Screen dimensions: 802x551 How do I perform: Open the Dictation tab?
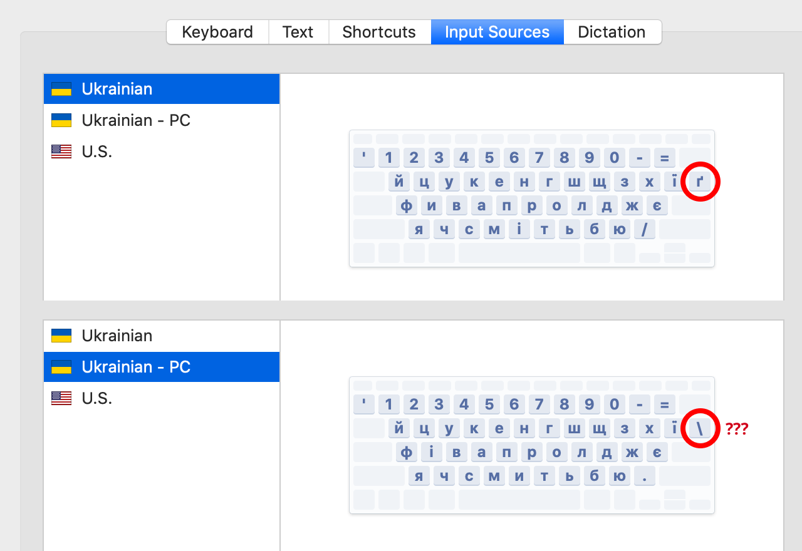(612, 31)
